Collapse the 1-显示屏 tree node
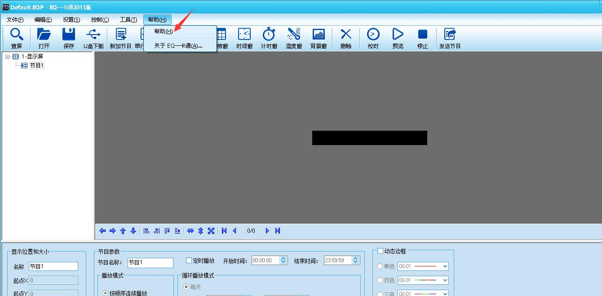This screenshot has height=296, width=602. point(8,57)
